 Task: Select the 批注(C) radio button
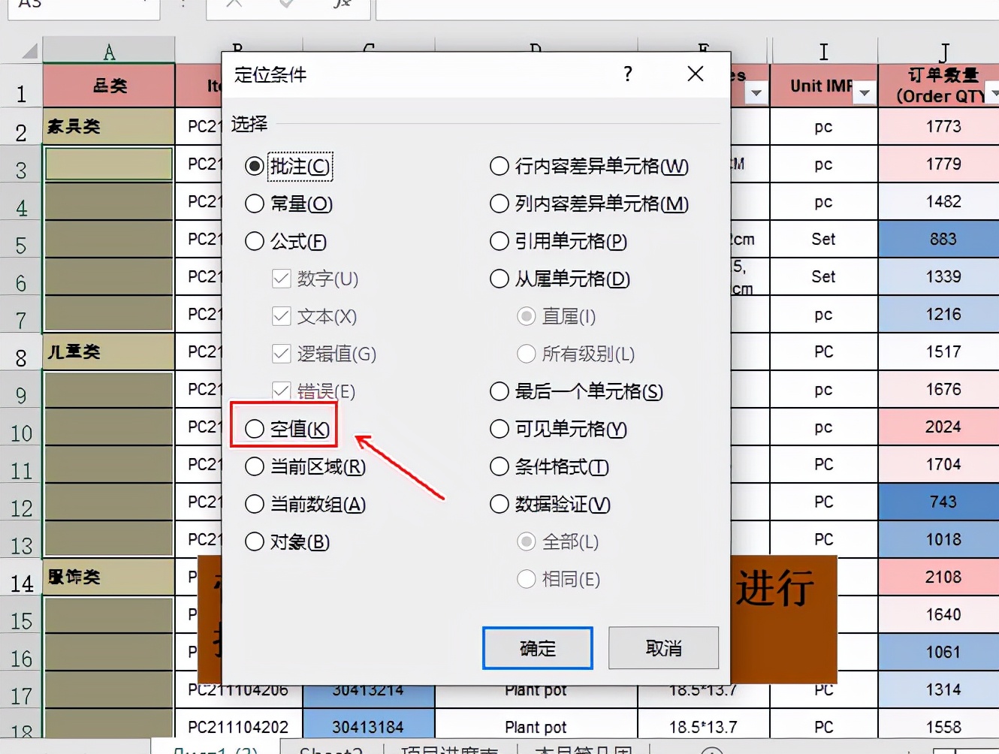point(254,167)
